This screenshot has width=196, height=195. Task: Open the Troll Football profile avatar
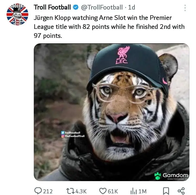17,15
